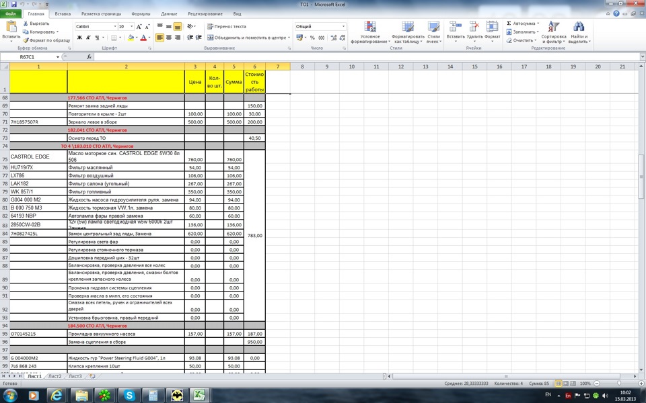Open Стили ячеек gallery
This screenshot has width=646, height=403.
[x=433, y=32]
